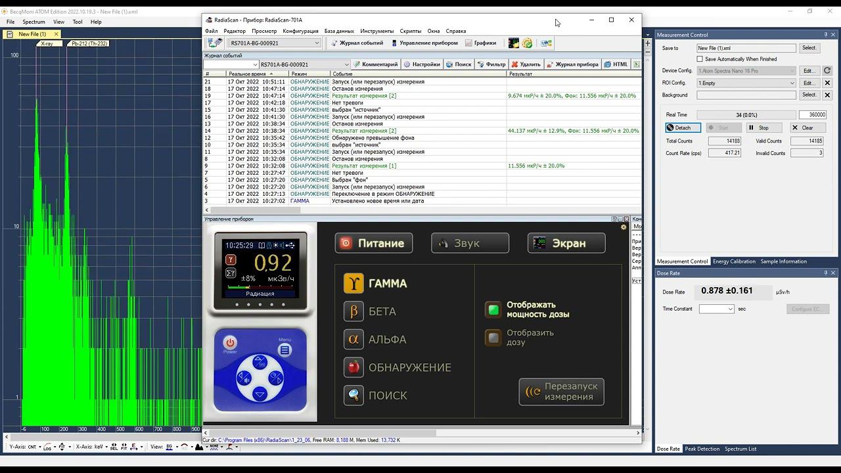Open Конфигурация menu in RadiaScan

[300, 31]
